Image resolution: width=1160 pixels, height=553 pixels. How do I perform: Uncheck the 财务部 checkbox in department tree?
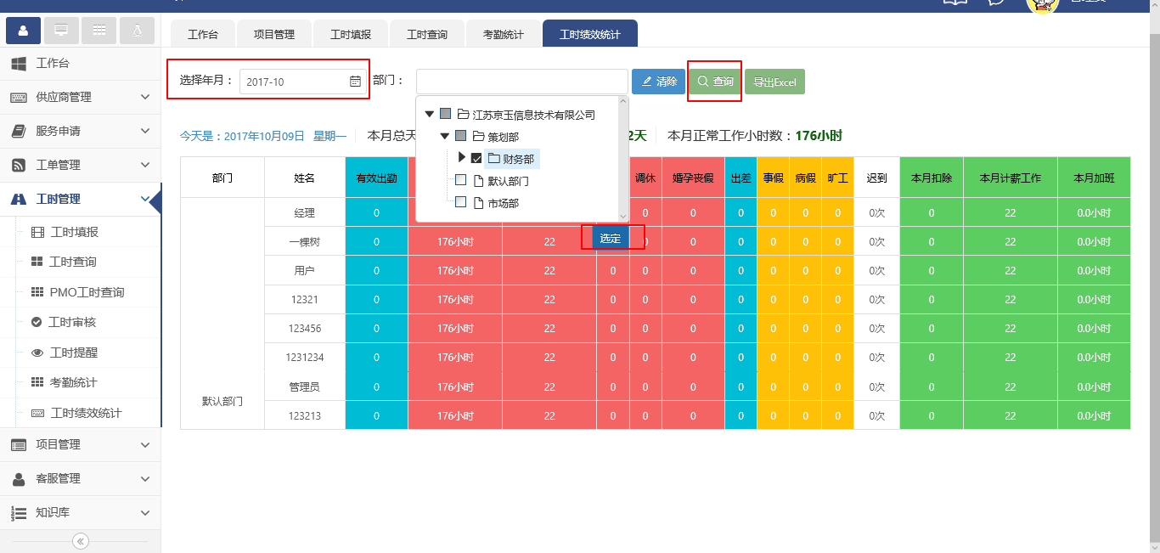pyautogui.click(x=478, y=158)
